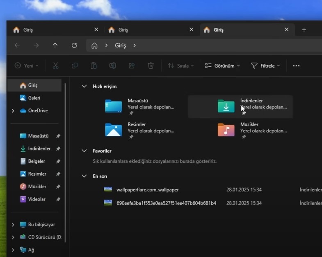Screen dimensions: 322x257
Task: Click chevron after Giriş in address bar
Action: pyautogui.click(x=135, y=45)
